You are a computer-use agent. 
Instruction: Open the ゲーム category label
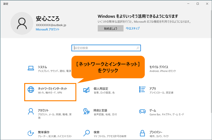(x=153, y=110)
